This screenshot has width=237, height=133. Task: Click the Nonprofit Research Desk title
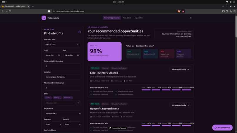[x=104, y=109]
